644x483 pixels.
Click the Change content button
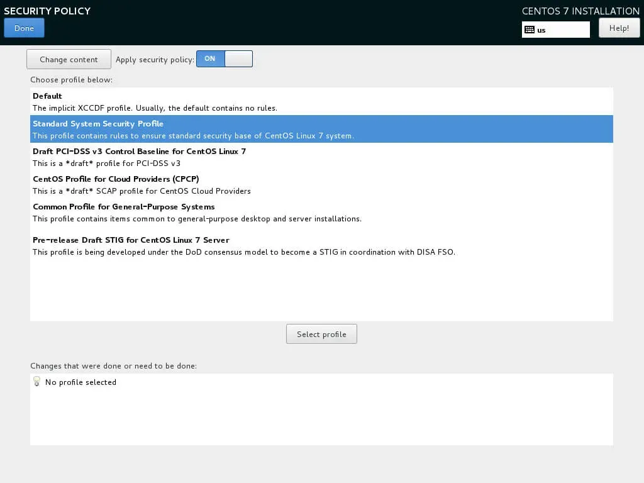pyautogui.click(x=69, y=60)
